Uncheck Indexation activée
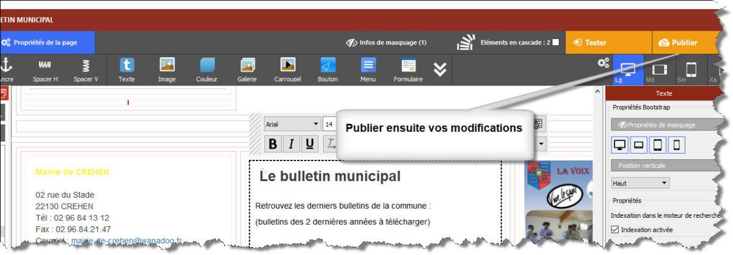Image resolution: width=733 pixels, height=255 pixels. 614,229
